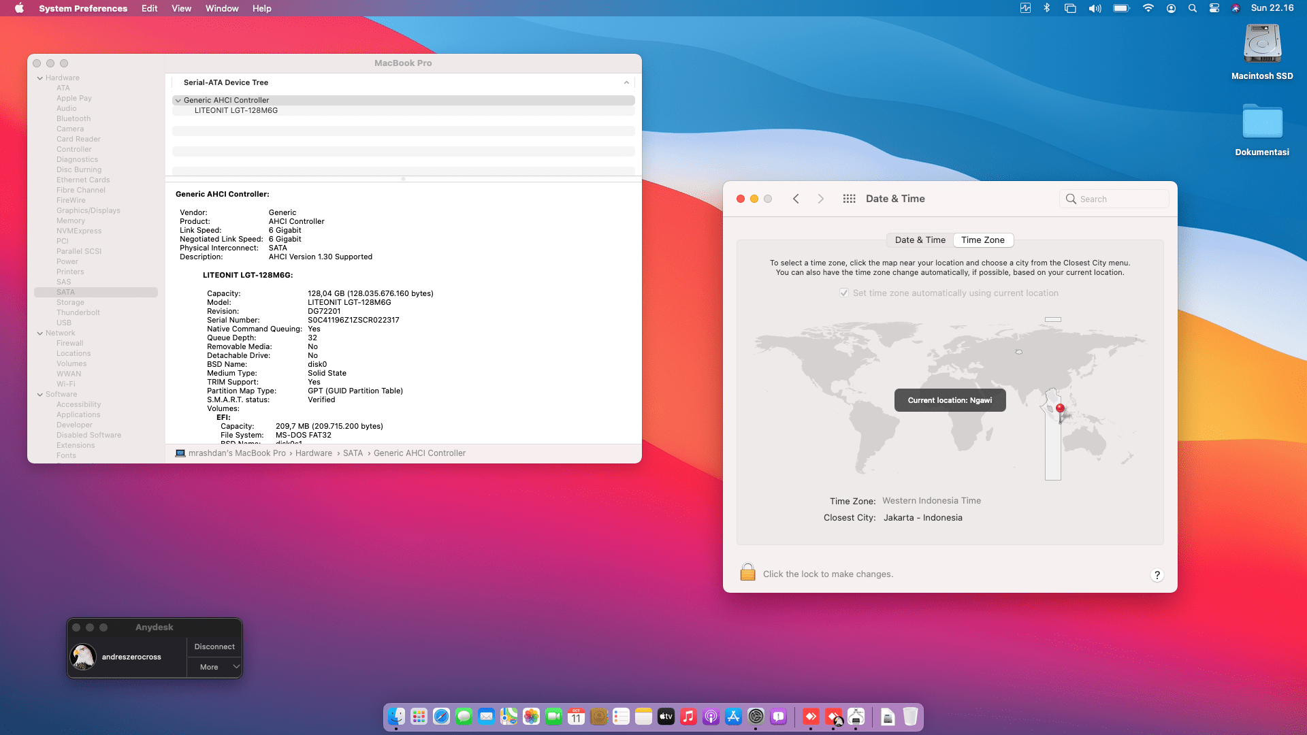Viewport: 1307px width, 735px height.
Task: Click the help question mark button
Action: 1157,575
